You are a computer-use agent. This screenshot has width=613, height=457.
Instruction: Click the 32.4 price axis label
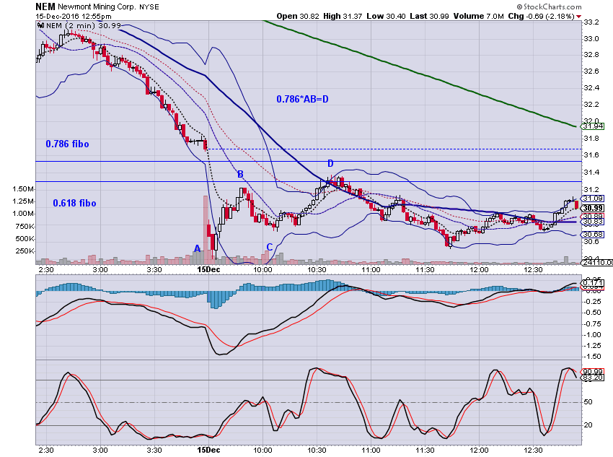tap(591, 87)
